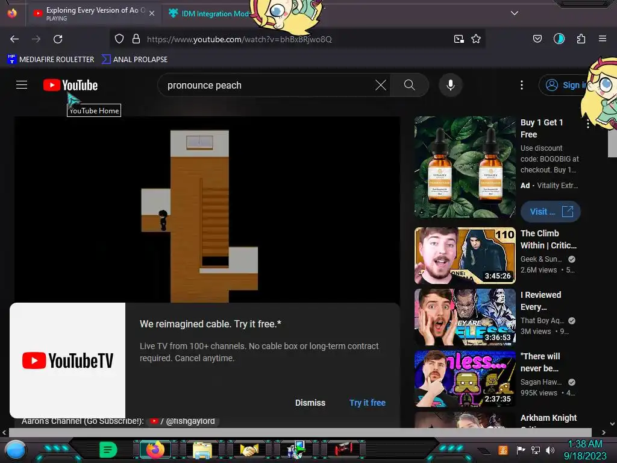
Task: Clear the search query with X
Action: tap(381, 85)
